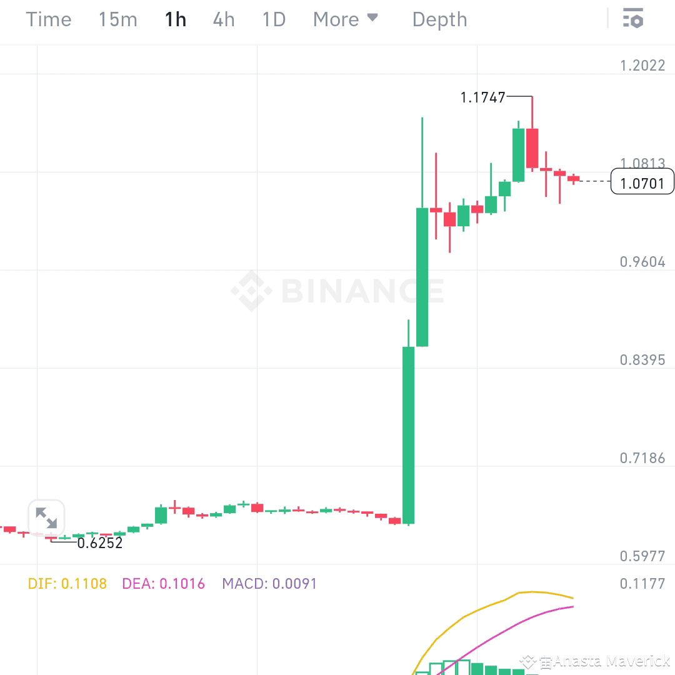
Task: Switch to the 1D timeframe
Action: click(273, 19)
